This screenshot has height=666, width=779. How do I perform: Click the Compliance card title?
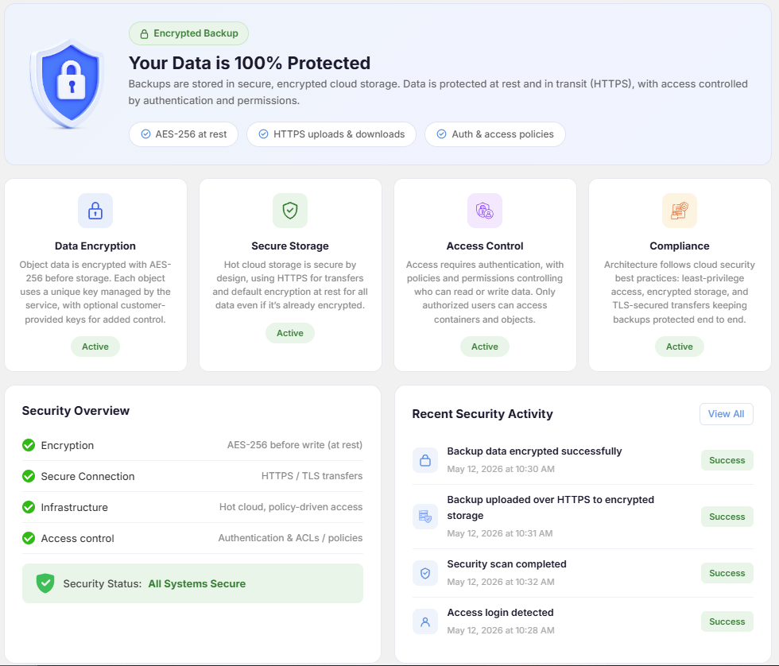click(x=680, y=246)
